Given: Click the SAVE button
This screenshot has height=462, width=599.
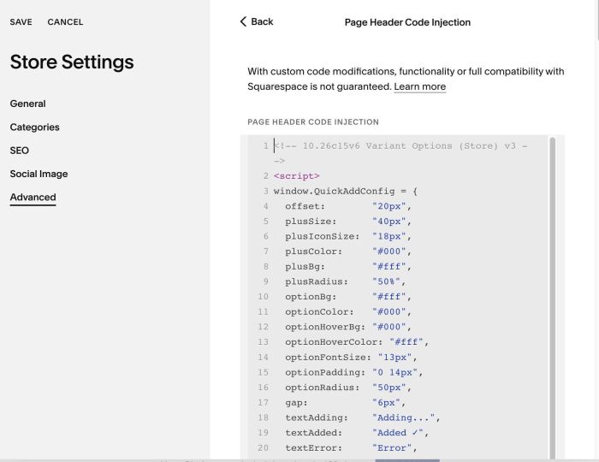Looking at the screenshot, I should [21, 22].
